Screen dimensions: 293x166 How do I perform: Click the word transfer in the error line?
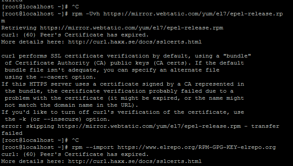(x=265, y=126)
